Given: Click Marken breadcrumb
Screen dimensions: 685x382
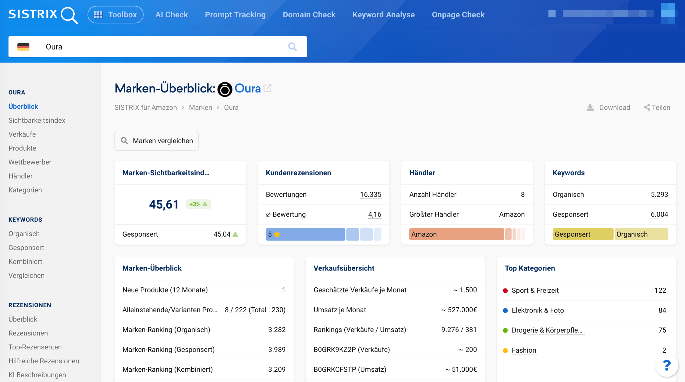Looking at the screenshot, I should (200, 107).
